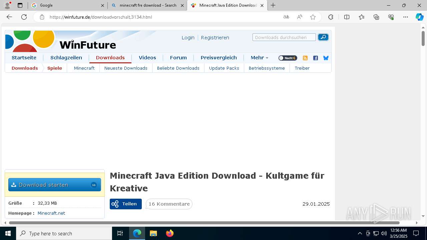Expand the Mehr dropdown menu
This screenshot has width=427, height=240.
click(x=259, y=58)
